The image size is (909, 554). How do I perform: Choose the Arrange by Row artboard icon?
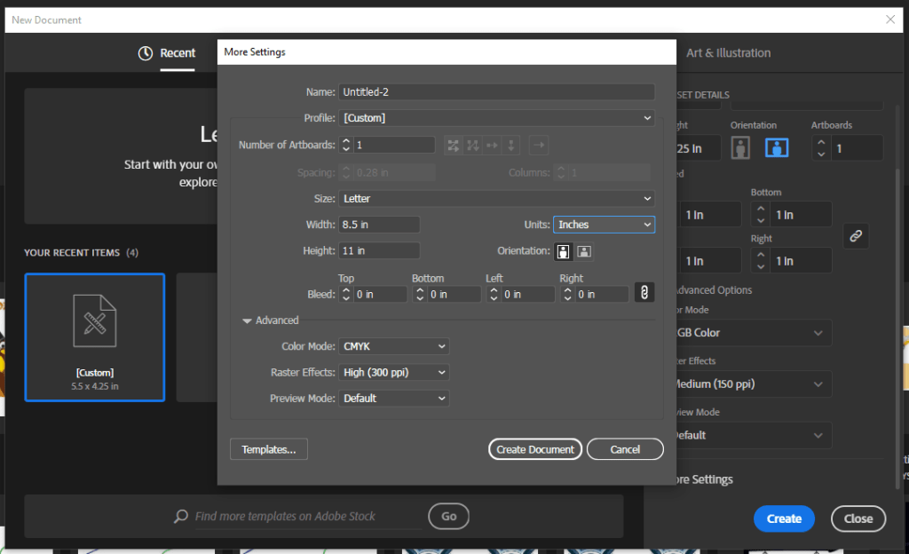(493, 146)
